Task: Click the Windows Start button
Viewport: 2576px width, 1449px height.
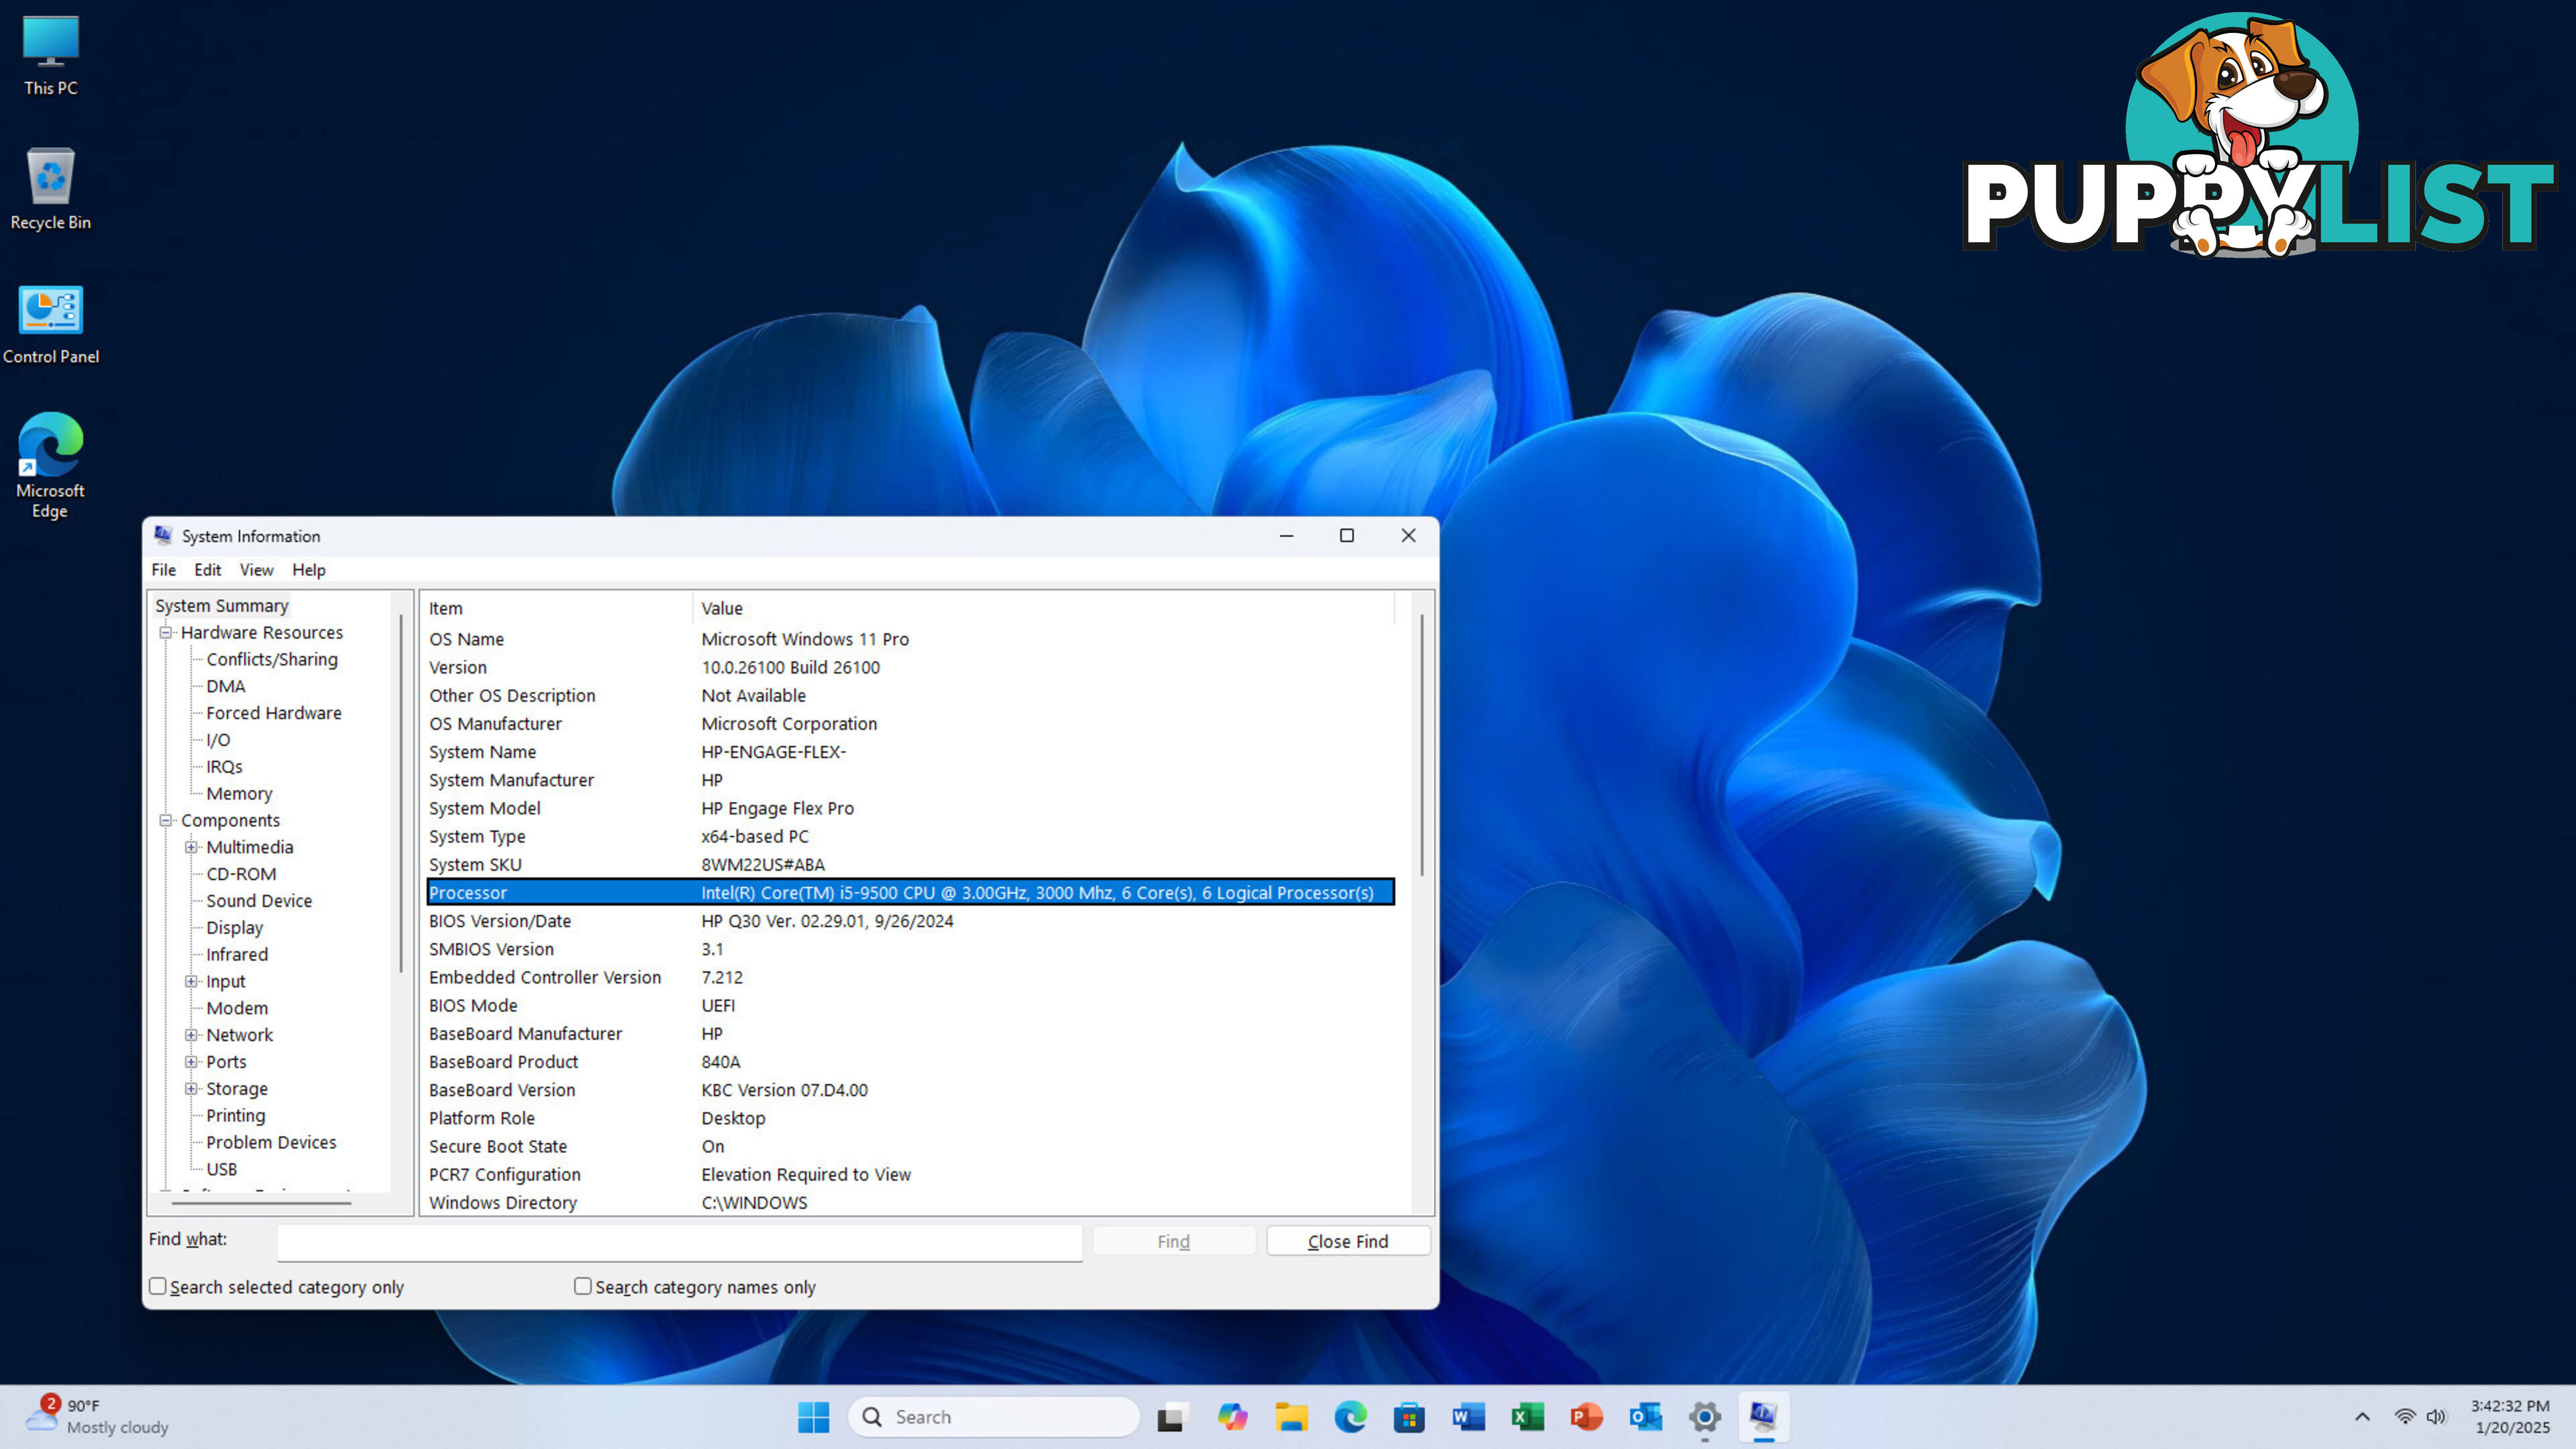Action: coord(813,1416)
